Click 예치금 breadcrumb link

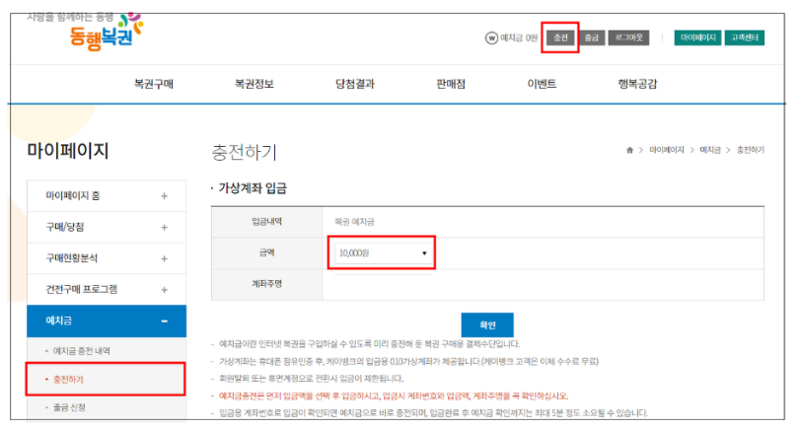pos(709,150)
